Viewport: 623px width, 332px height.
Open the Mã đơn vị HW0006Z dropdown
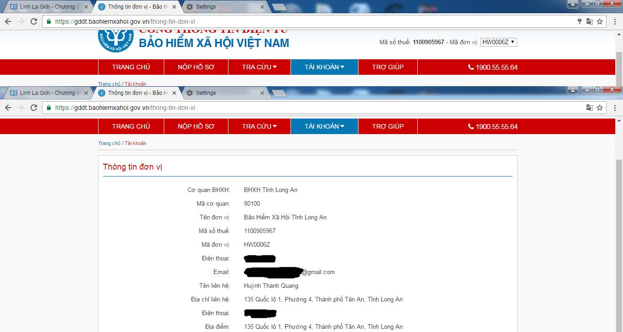(x=498, y=42)
